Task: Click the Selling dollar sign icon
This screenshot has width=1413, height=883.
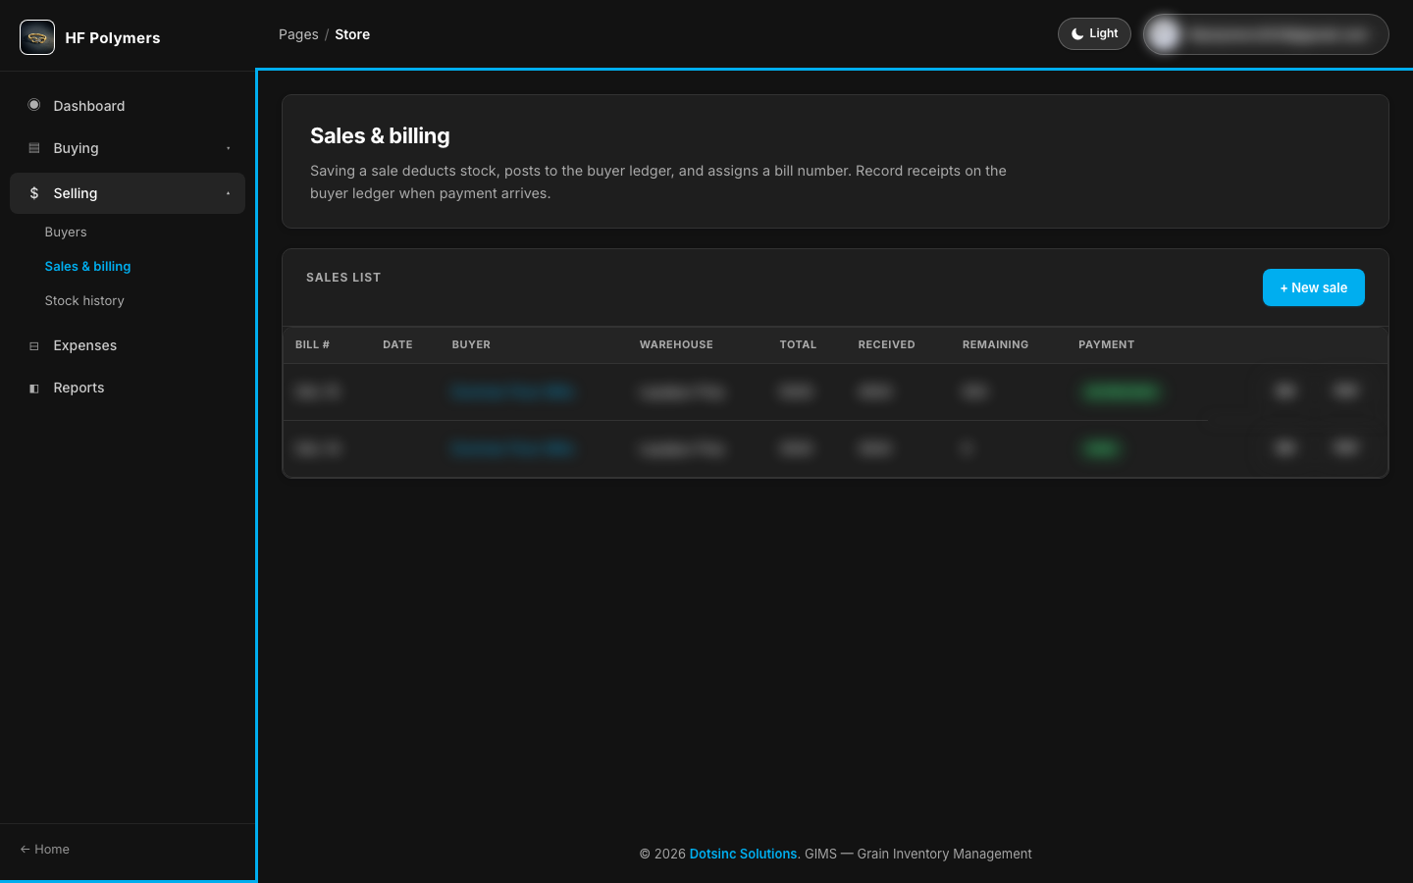Action: 34,193
